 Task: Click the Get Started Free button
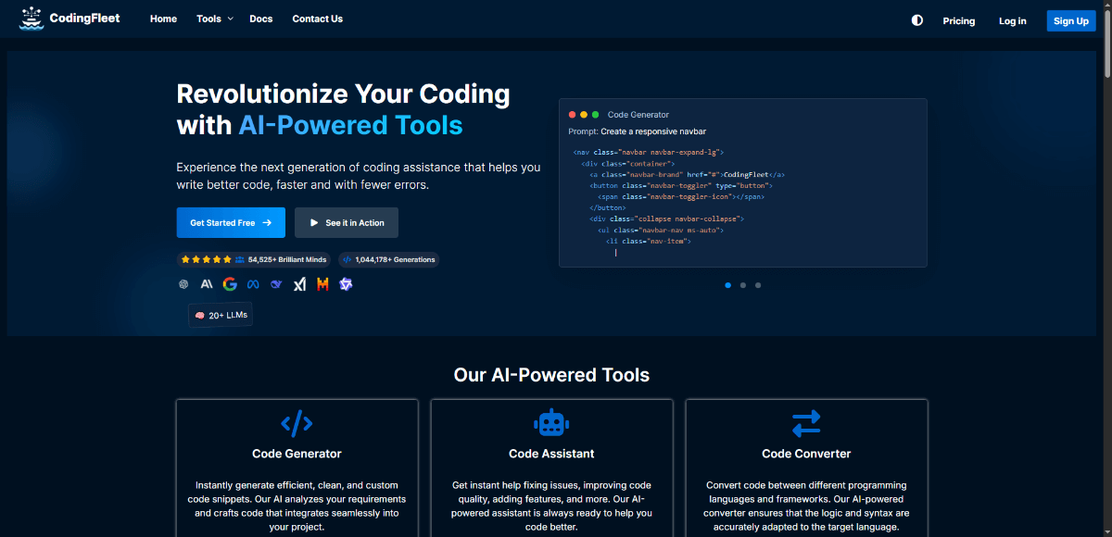(x=231, y=222)
